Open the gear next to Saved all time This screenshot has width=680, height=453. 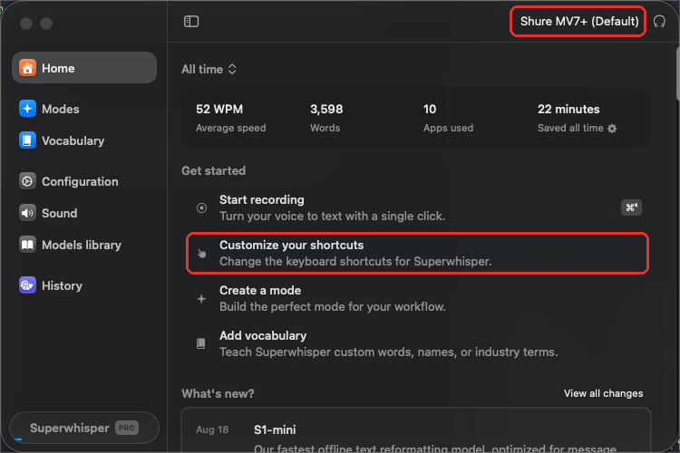[612, 129]
